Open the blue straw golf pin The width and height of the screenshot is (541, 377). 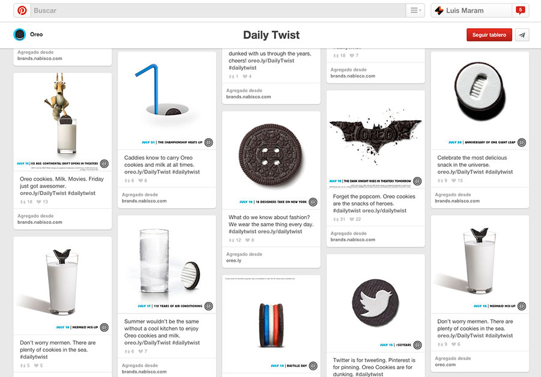167,100
